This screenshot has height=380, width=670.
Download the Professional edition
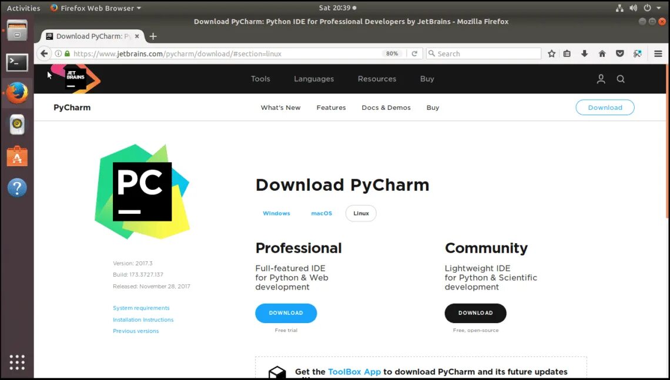pyautogui.click(x=286, y=313)
